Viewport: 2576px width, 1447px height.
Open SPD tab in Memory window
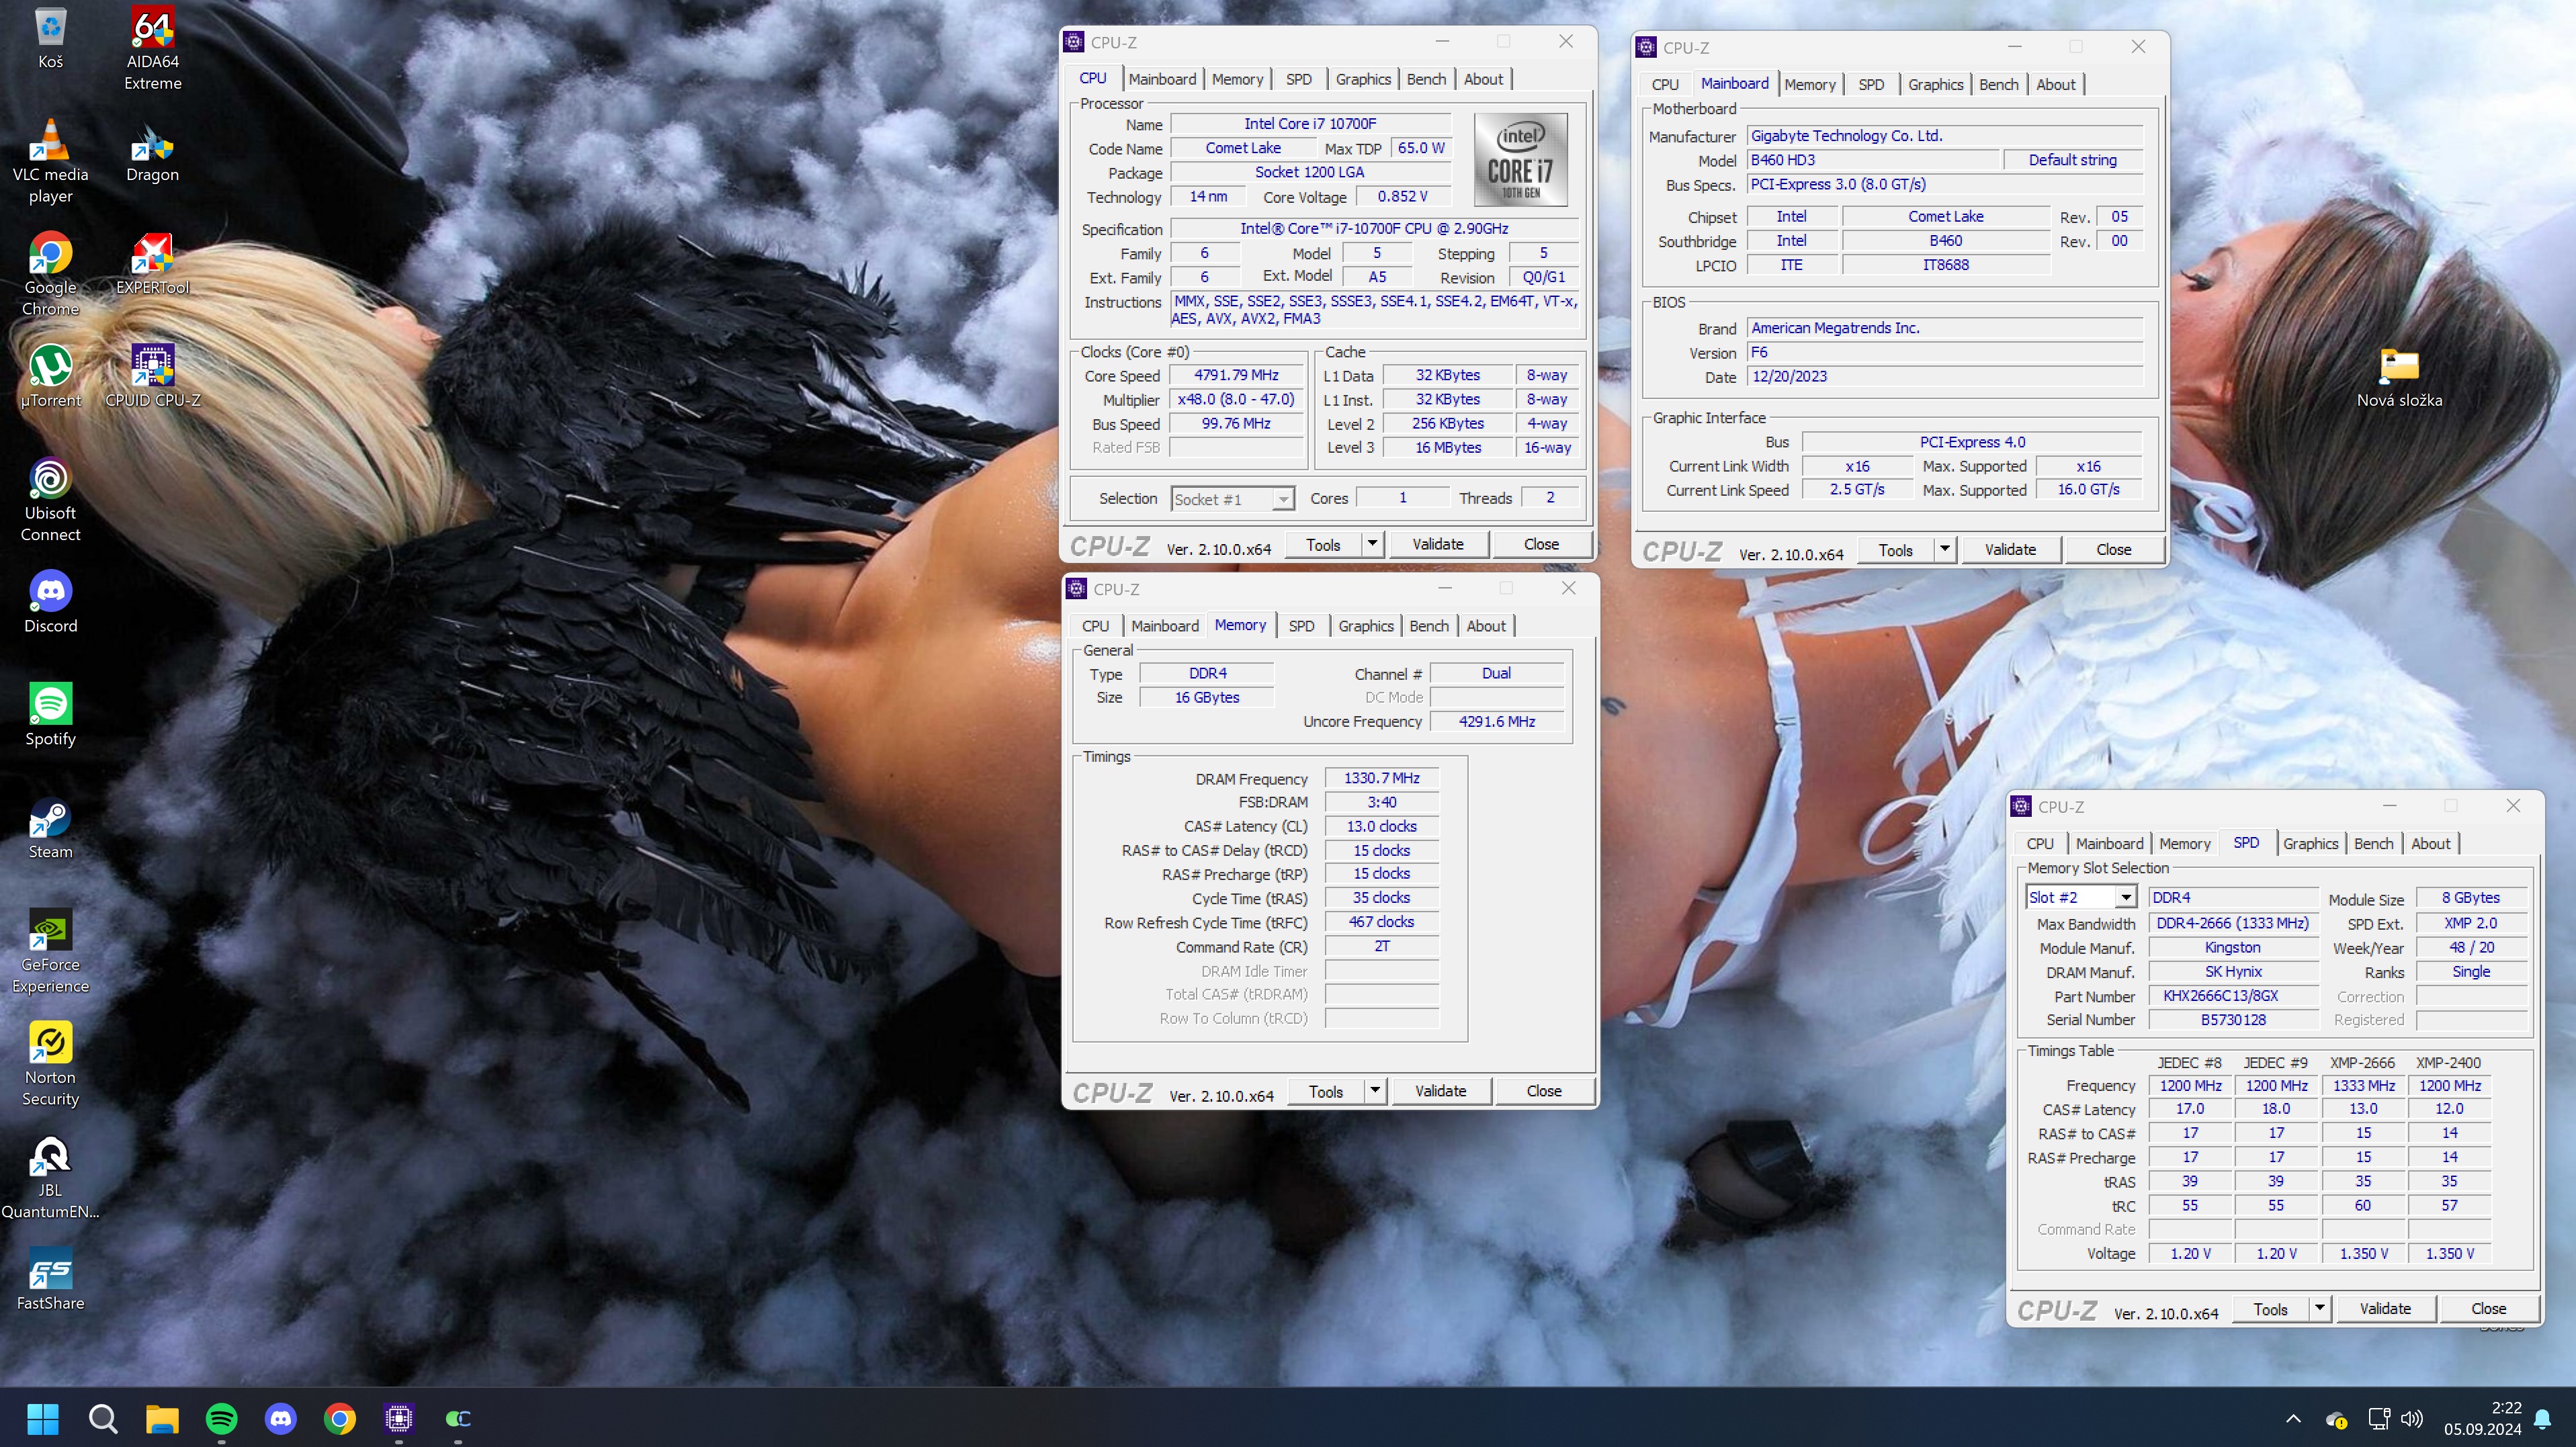pos(1301,626)
